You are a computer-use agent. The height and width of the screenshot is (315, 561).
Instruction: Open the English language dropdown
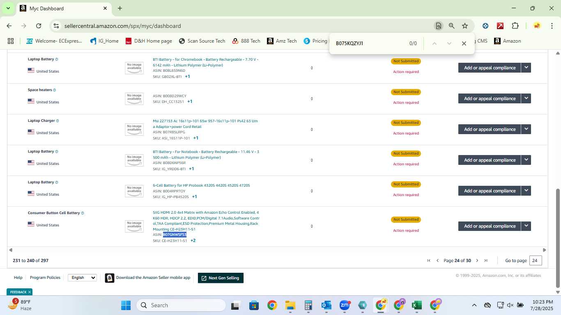82,278
